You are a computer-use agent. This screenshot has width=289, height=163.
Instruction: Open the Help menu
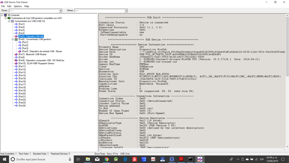click(x=27, y=6)
